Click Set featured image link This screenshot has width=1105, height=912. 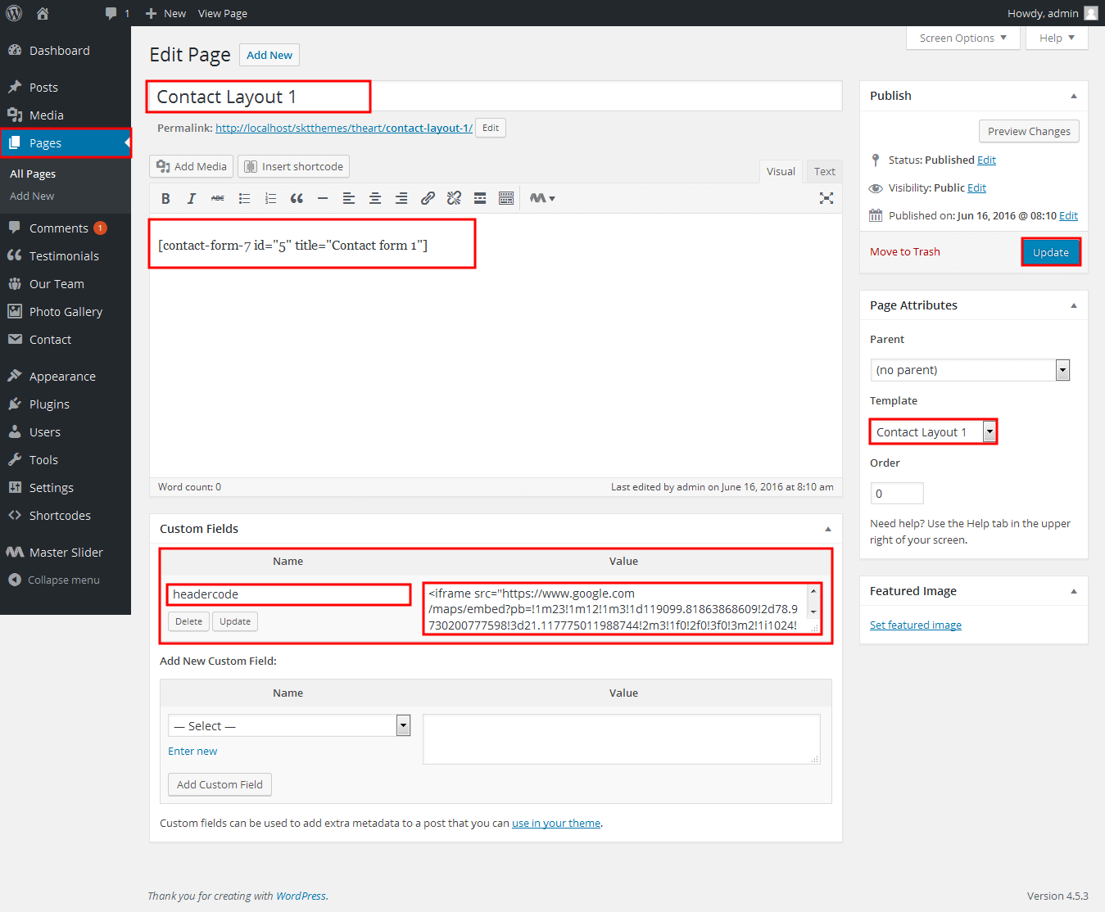coord(916,625)
